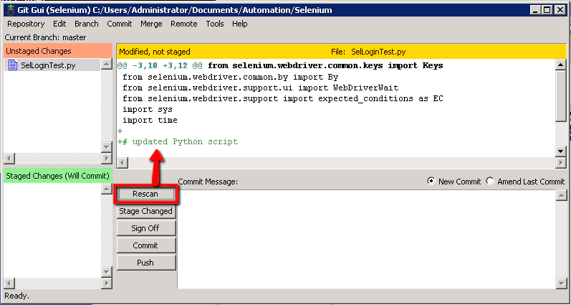Click the 'Ready.' status bar text
The height and width of the screenshot is (305, 571).
[16, 296]
